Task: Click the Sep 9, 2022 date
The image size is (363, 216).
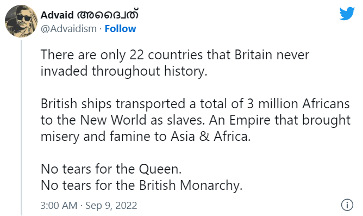Action: point(111,206)
